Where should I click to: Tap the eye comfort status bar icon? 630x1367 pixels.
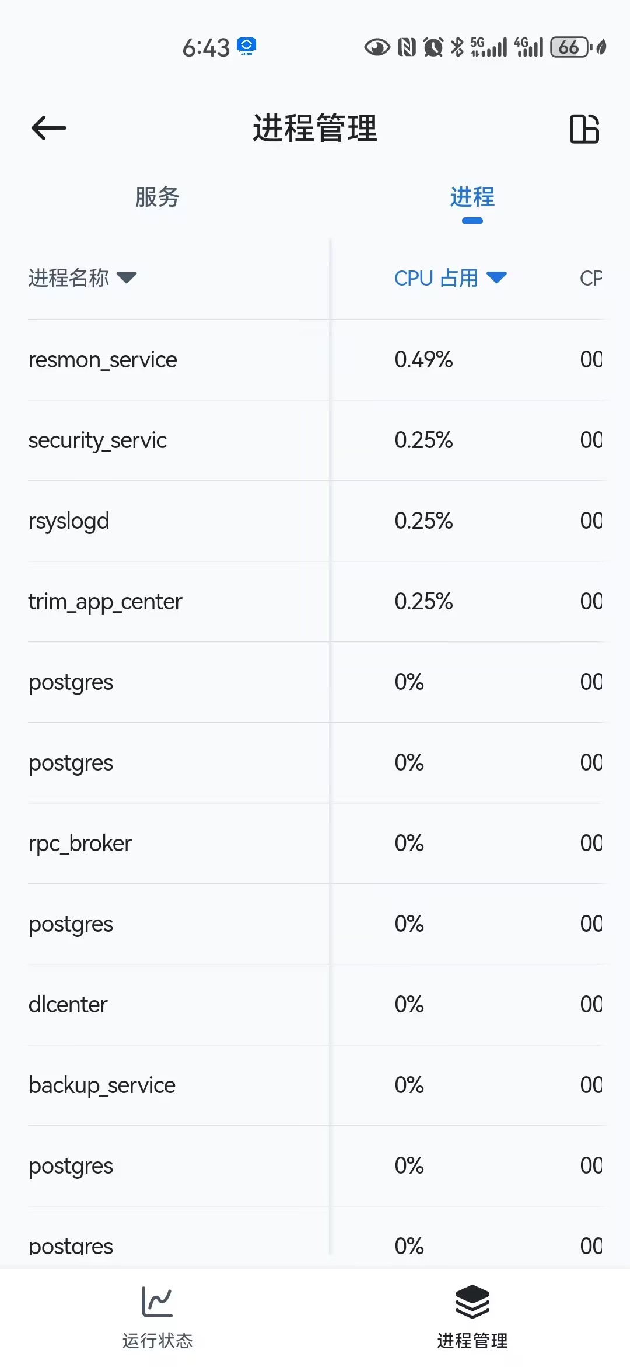click(377, 47)
